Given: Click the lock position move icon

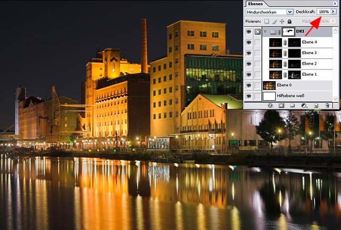Looking at the screenshot, I should pos(282,21).
